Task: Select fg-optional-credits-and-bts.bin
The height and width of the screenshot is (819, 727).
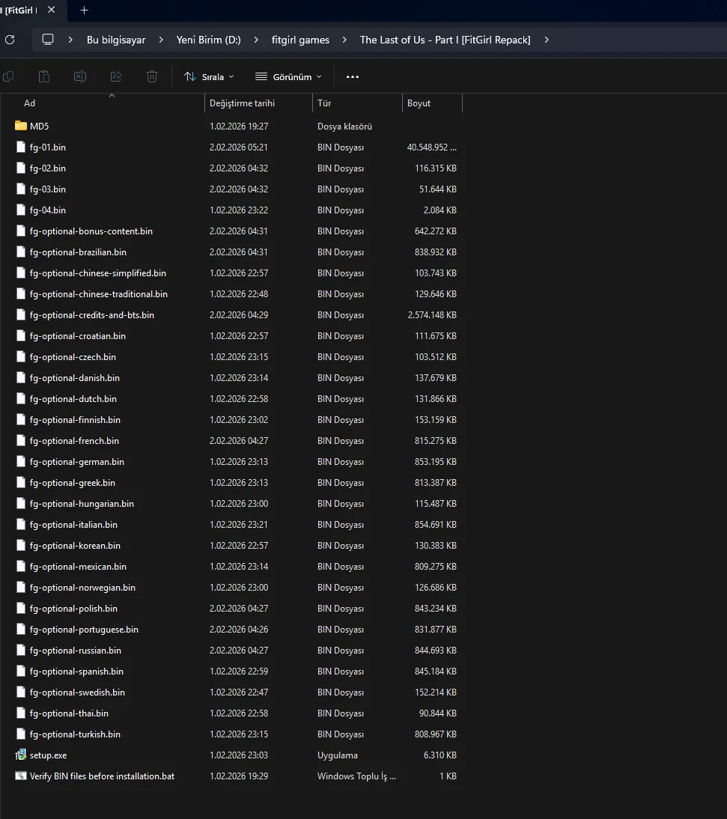Action: click(92, 315)
